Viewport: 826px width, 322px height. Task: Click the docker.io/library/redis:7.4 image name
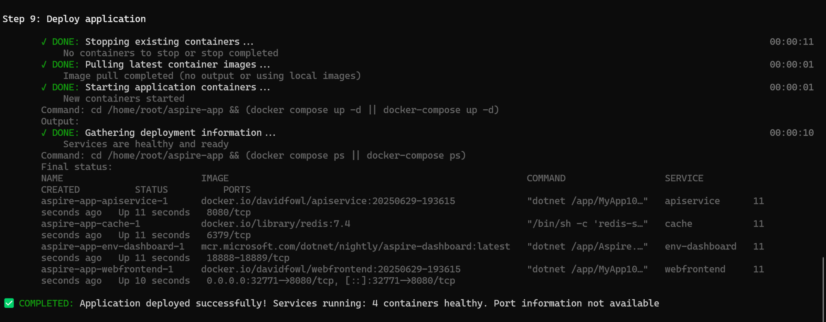pos(275,224)
